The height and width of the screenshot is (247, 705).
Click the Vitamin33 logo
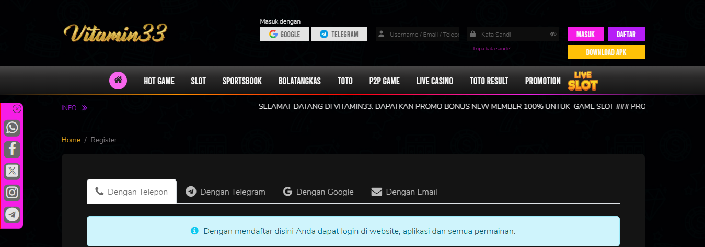pyautogui.click(x=115, y=33)
